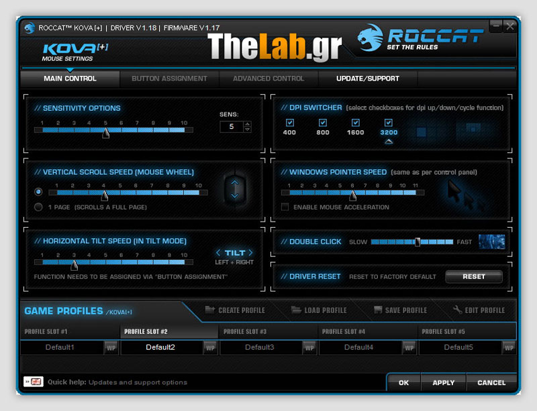Select Profile Slot #2 tab
Screen dimensions: 537x411
pos(169,332)
